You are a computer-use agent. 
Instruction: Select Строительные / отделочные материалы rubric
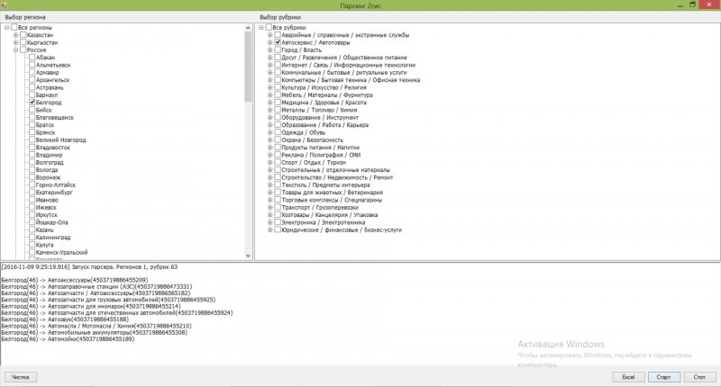point(335,170)
